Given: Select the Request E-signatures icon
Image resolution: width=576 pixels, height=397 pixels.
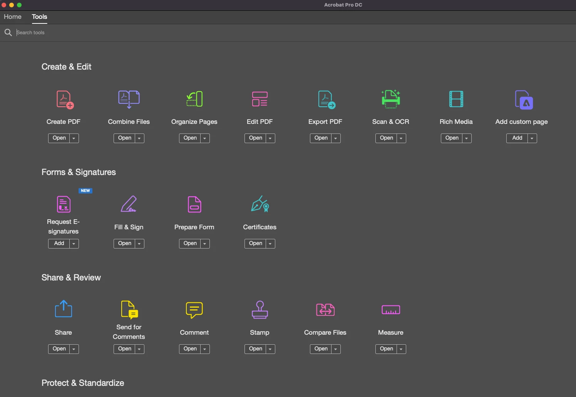Looking at the screenshot, I should [x=64, y=204].
